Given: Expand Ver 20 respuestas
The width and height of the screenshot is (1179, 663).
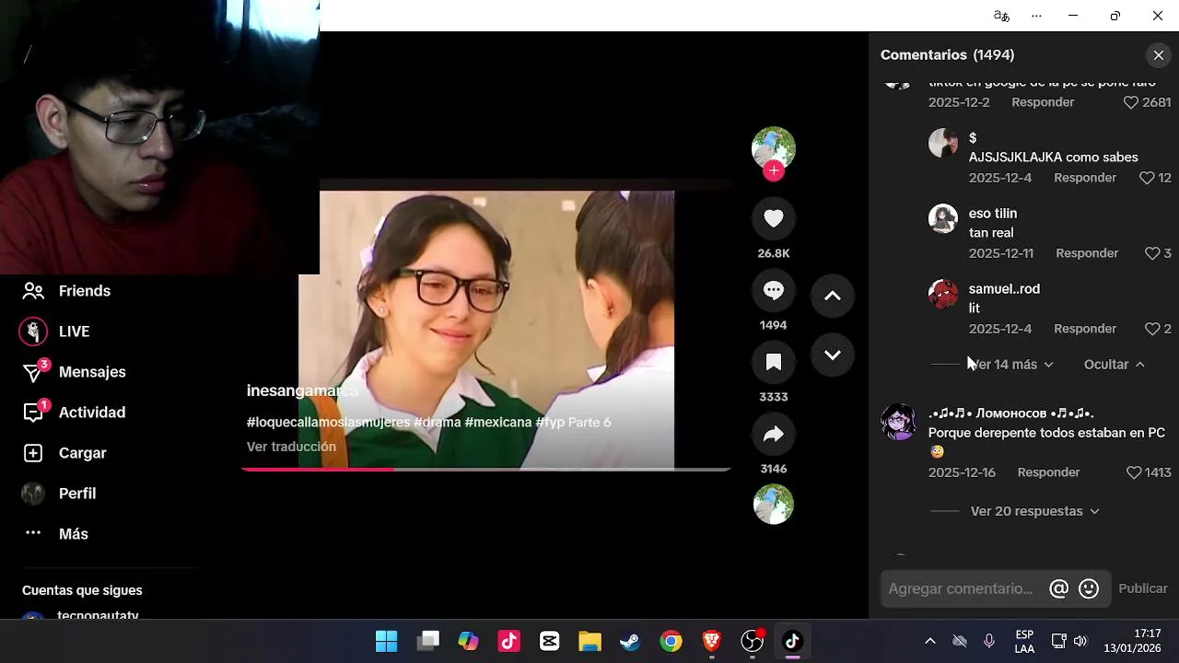Looking at the screenshot, I should (1035, 511).
